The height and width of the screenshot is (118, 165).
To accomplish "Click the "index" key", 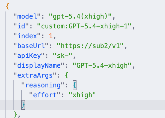I will pos(27,36).
